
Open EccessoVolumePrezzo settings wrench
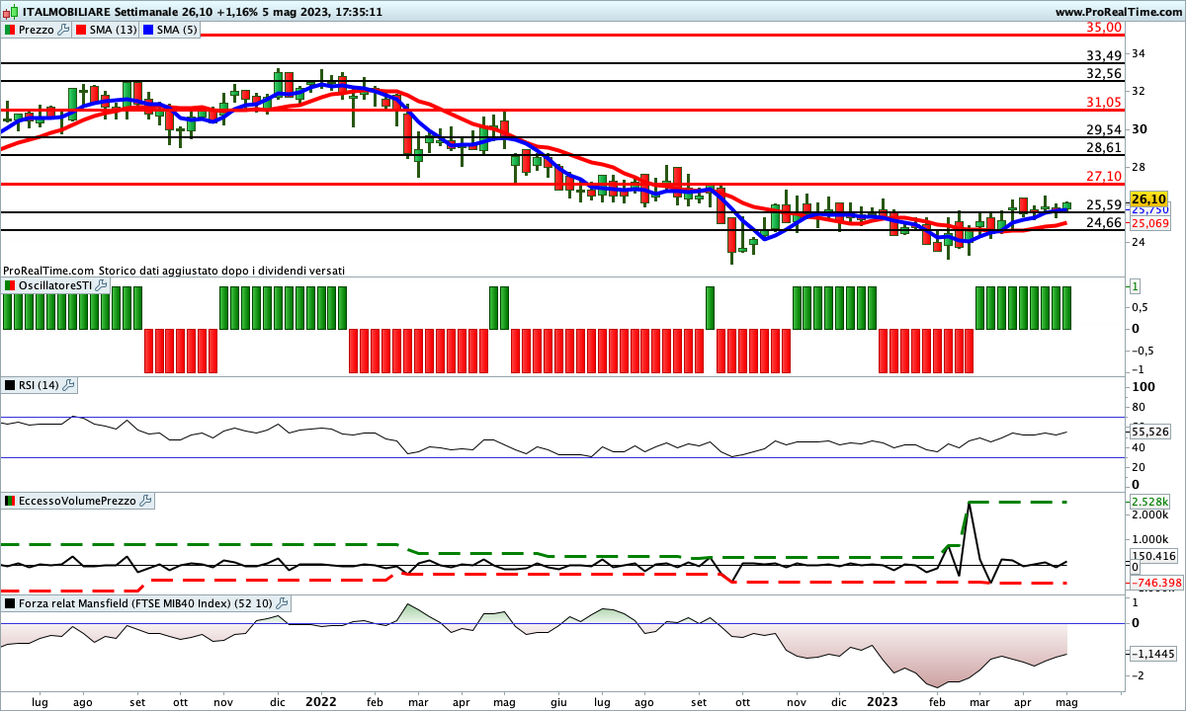point(146,501)
